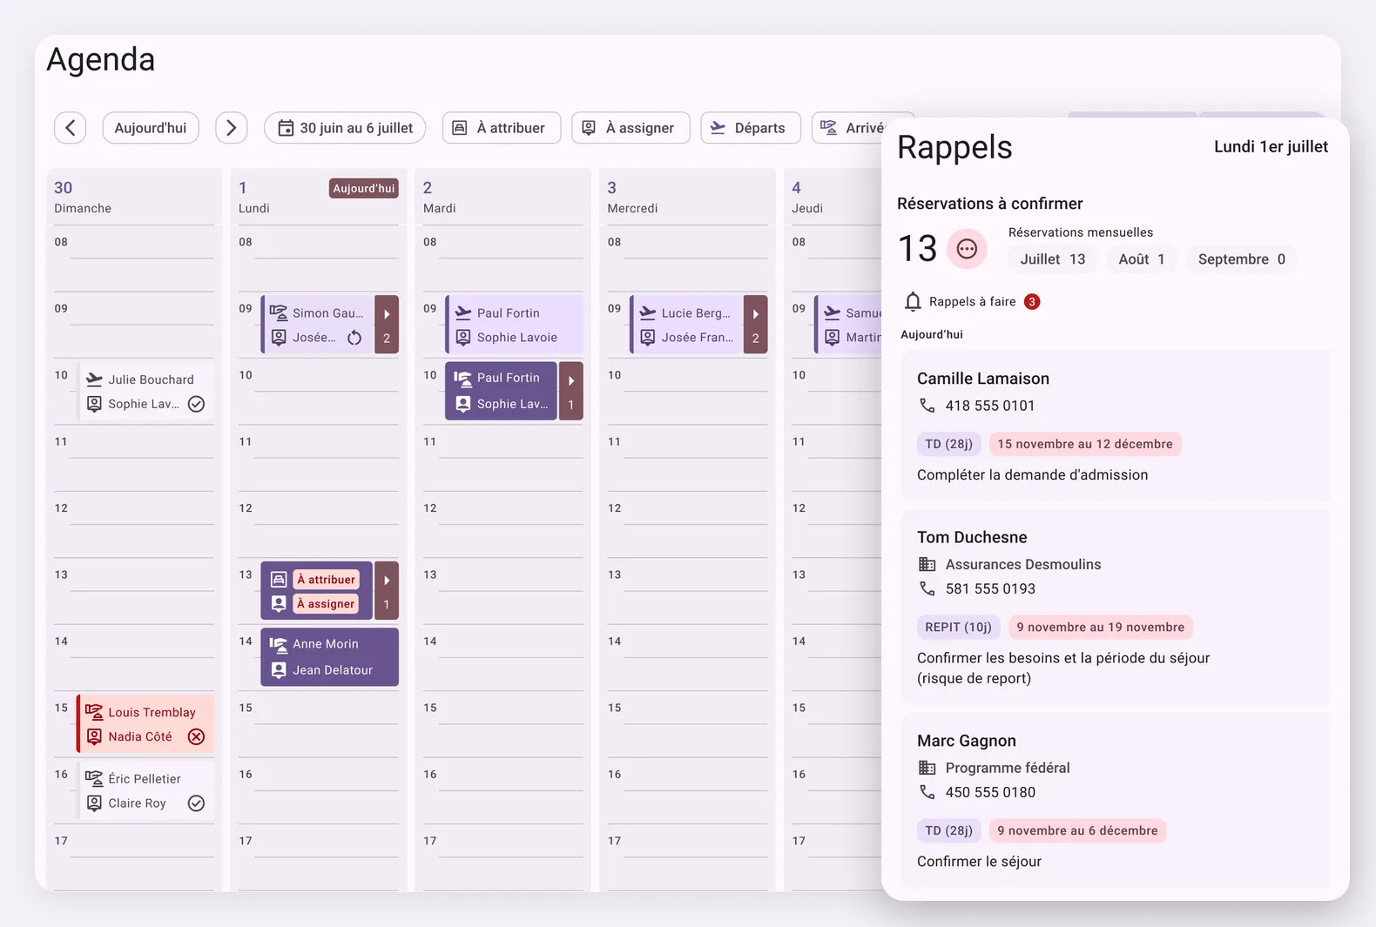
Task: Click the arrival icon on Paul Fortin 10h event
Action: (x=463, y=378)
